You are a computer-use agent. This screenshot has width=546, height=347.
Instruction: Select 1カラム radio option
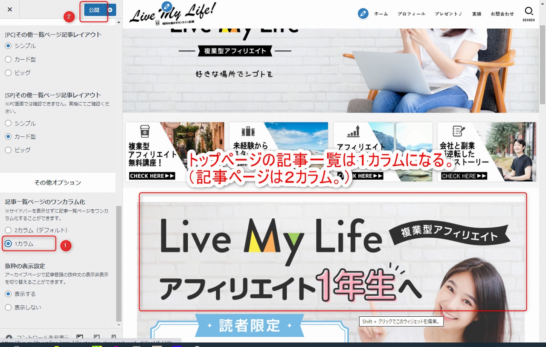(x=8, y=244)
